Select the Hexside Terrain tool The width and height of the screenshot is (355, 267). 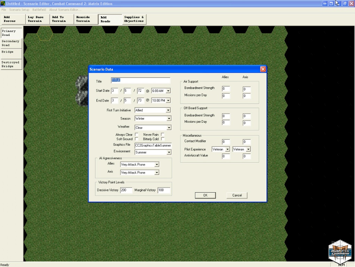(85, 19)
